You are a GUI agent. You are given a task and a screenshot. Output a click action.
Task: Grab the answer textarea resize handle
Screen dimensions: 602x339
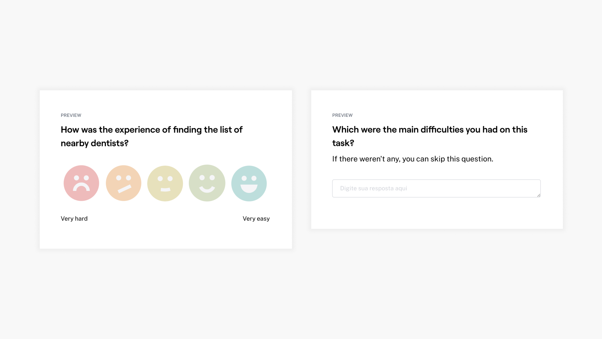pos(538,195)
